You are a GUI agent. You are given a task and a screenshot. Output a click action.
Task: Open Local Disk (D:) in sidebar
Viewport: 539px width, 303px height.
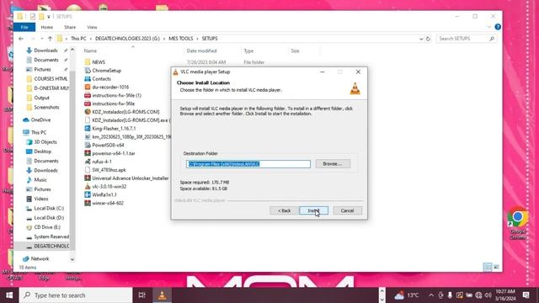(x=49, y=217)
